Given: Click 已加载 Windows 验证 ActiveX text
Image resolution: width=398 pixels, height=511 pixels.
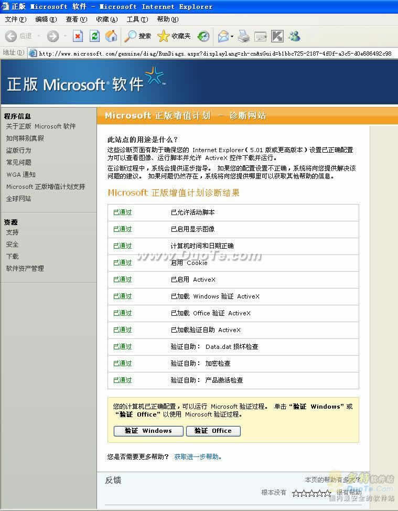Looking at the screenshot, I should pyautogui.click(x=216, y=296).
